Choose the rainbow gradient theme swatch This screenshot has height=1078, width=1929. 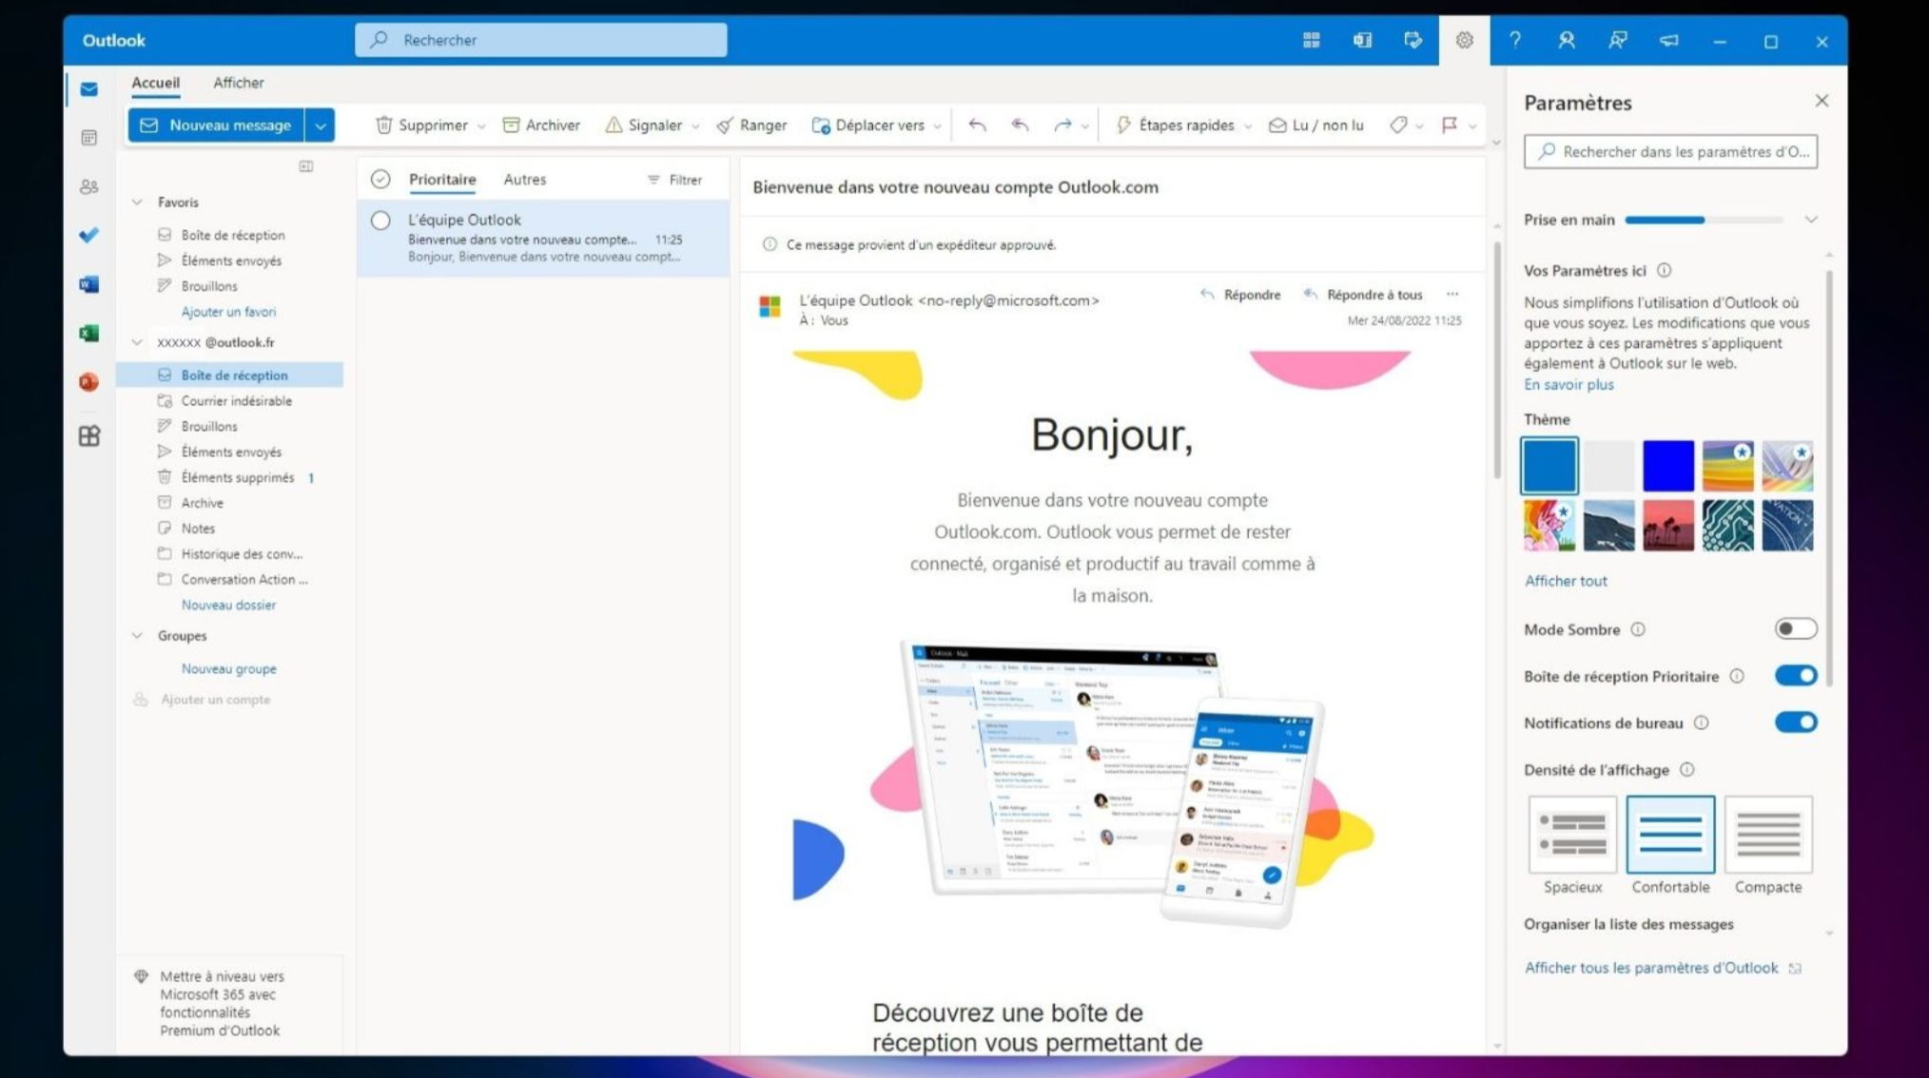point(1728,465)
